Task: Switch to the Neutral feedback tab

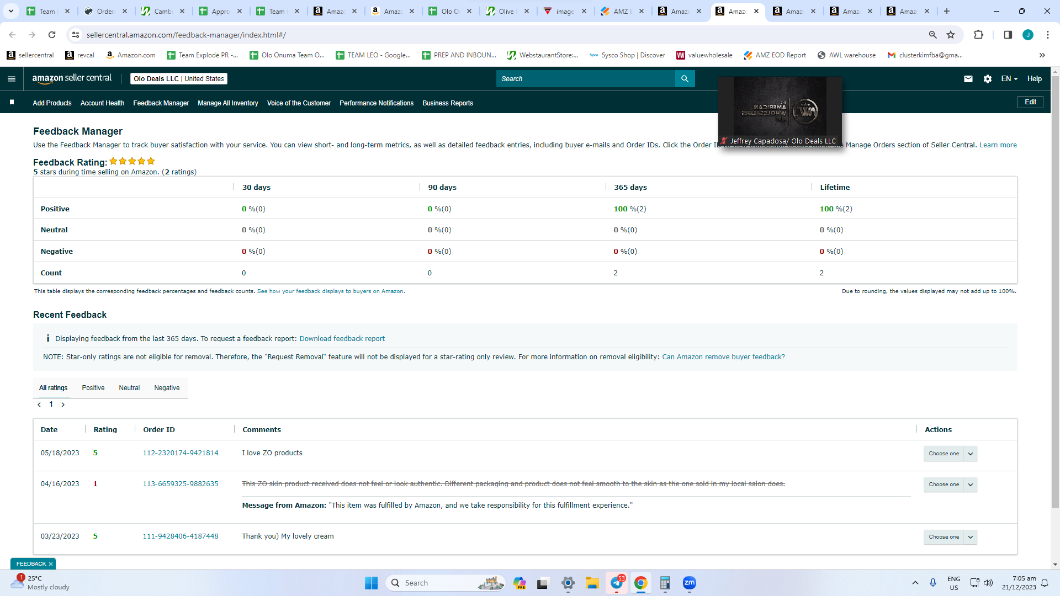Action: click(129, 388)
